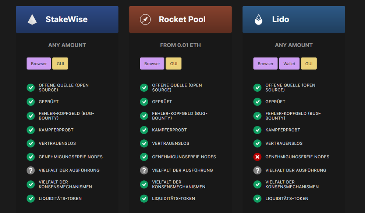The height and width of the screenshot is (213, 365).
Task: Select the Browser tag under Rocket Pool
Action: pyautogui.click(x=152, y=63)
